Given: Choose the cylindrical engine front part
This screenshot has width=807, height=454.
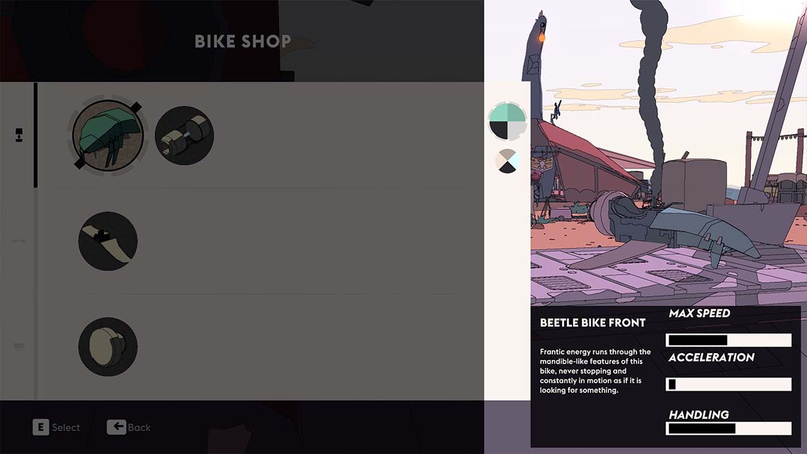Looking at the screenshot, I should coord(184,135).
